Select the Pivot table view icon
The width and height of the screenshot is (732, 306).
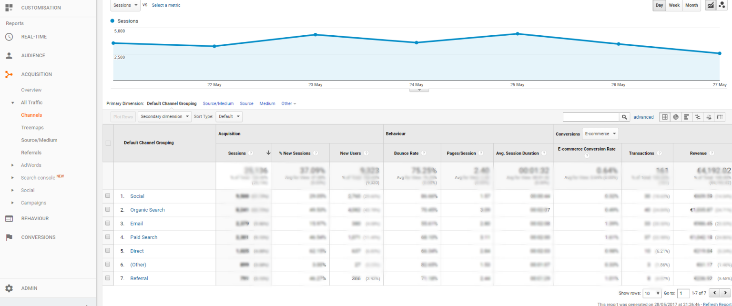(x=720, y=117)
